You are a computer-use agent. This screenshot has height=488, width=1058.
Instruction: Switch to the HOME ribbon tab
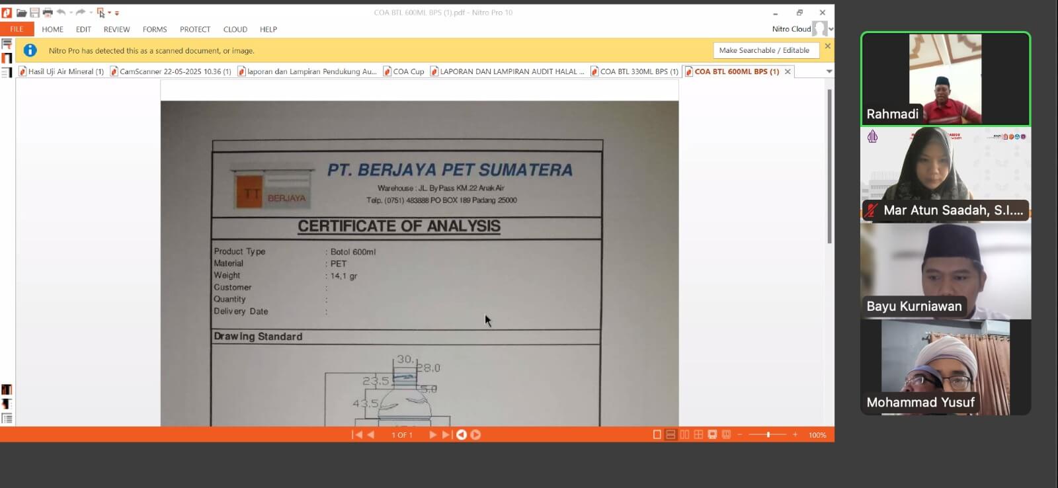click(x=53, y=29)
